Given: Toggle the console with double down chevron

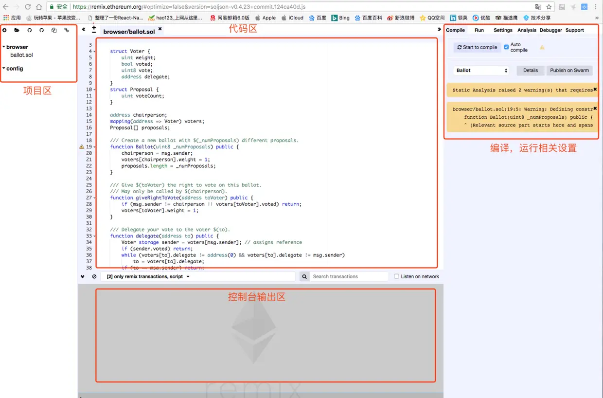Looking at the screenshot, I should pyautogui.click(x=83, y=276).
